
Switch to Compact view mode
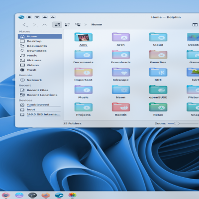67,25
